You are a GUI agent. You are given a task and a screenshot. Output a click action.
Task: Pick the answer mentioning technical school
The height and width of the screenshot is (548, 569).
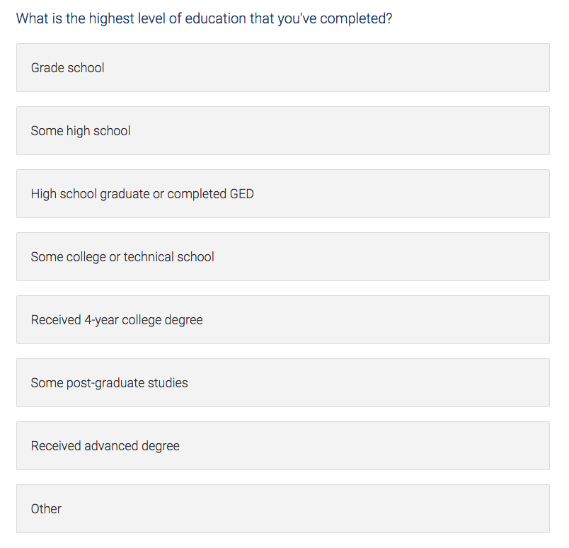(283, 257)
